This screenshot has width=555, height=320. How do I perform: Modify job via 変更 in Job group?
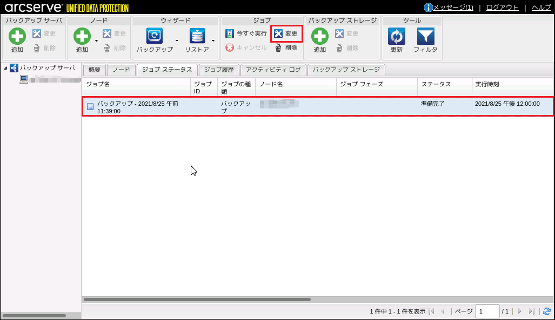(286, 33)
